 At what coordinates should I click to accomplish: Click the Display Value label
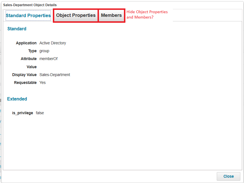pyautogui.click(x=24, y=75)
